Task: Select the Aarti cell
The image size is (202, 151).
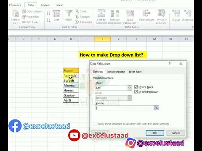Action: point(71,100)
